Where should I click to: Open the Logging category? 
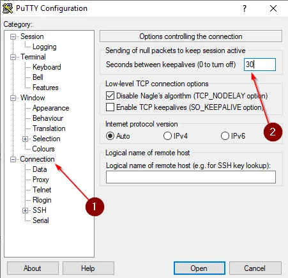[x=45, y=47]
